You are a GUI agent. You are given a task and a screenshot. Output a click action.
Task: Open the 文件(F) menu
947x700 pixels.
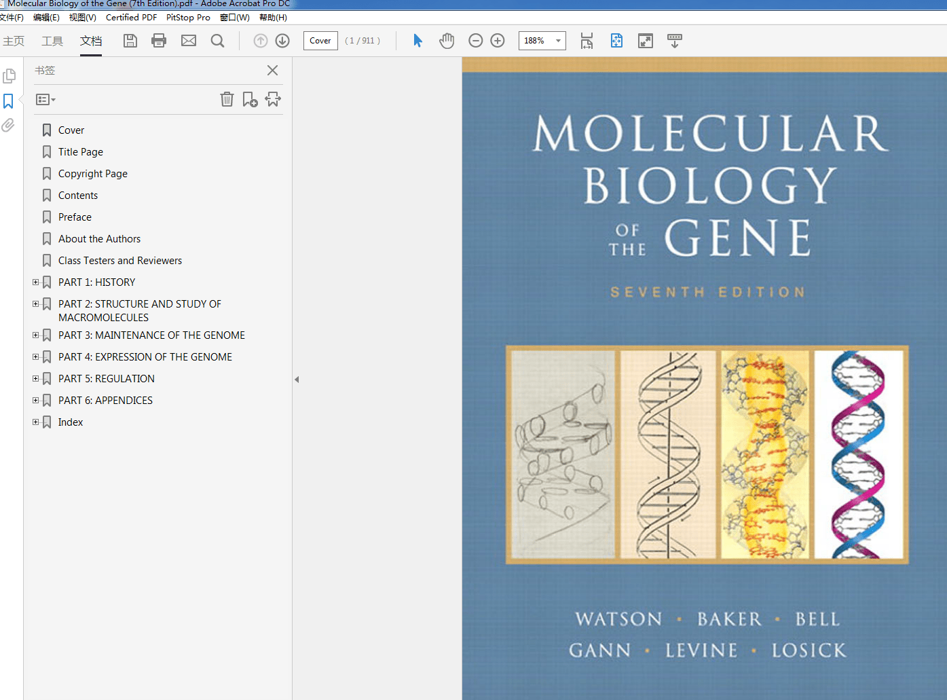pos(12,17)
